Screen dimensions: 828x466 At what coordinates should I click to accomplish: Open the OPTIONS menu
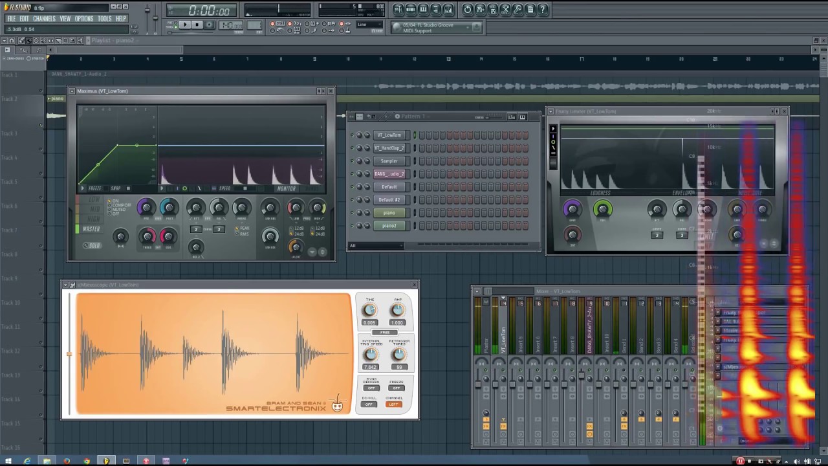point(84,19)
